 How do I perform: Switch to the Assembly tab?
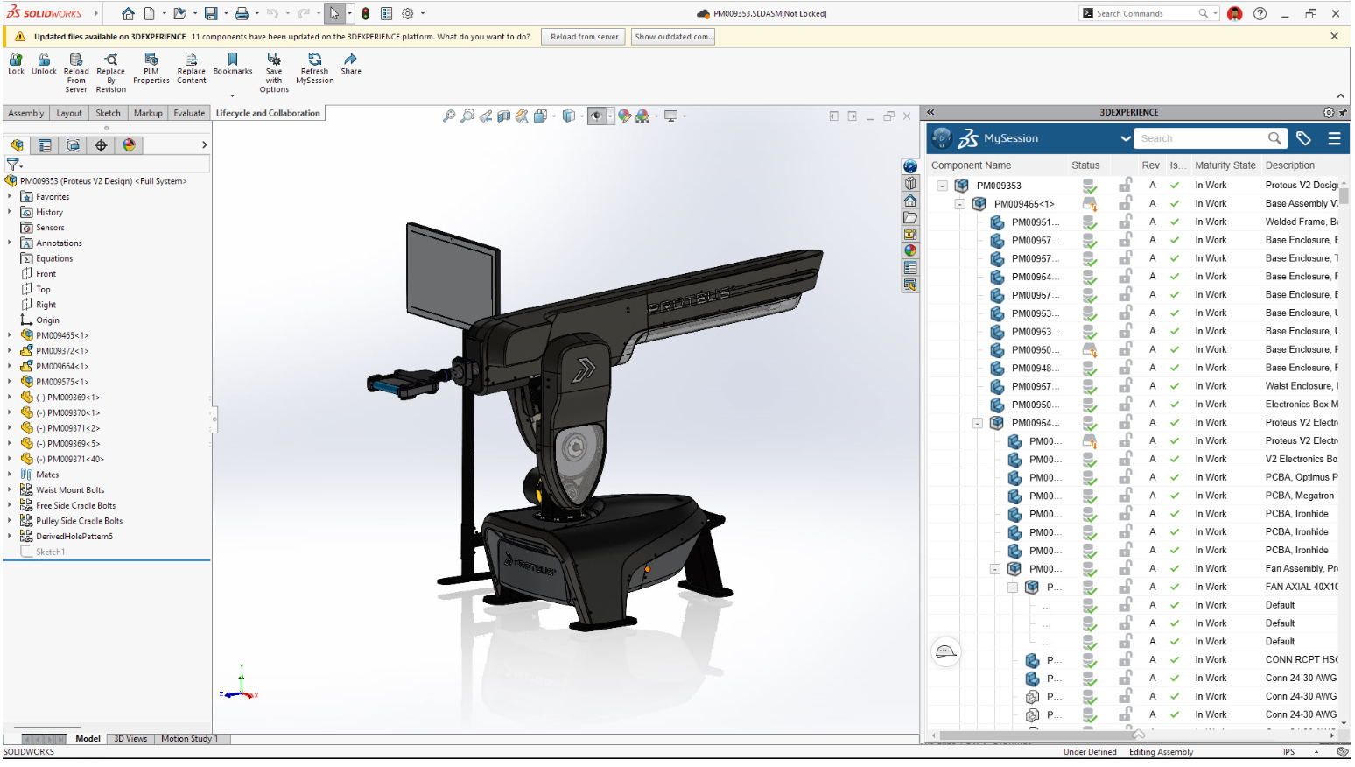point(26,113)
